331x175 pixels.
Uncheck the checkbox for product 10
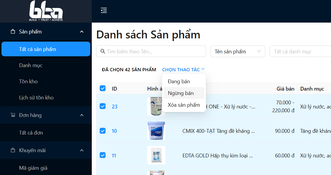pos(103,131)
